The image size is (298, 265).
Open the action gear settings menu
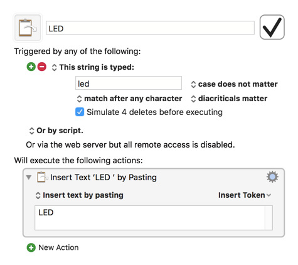tap(272, 177)
